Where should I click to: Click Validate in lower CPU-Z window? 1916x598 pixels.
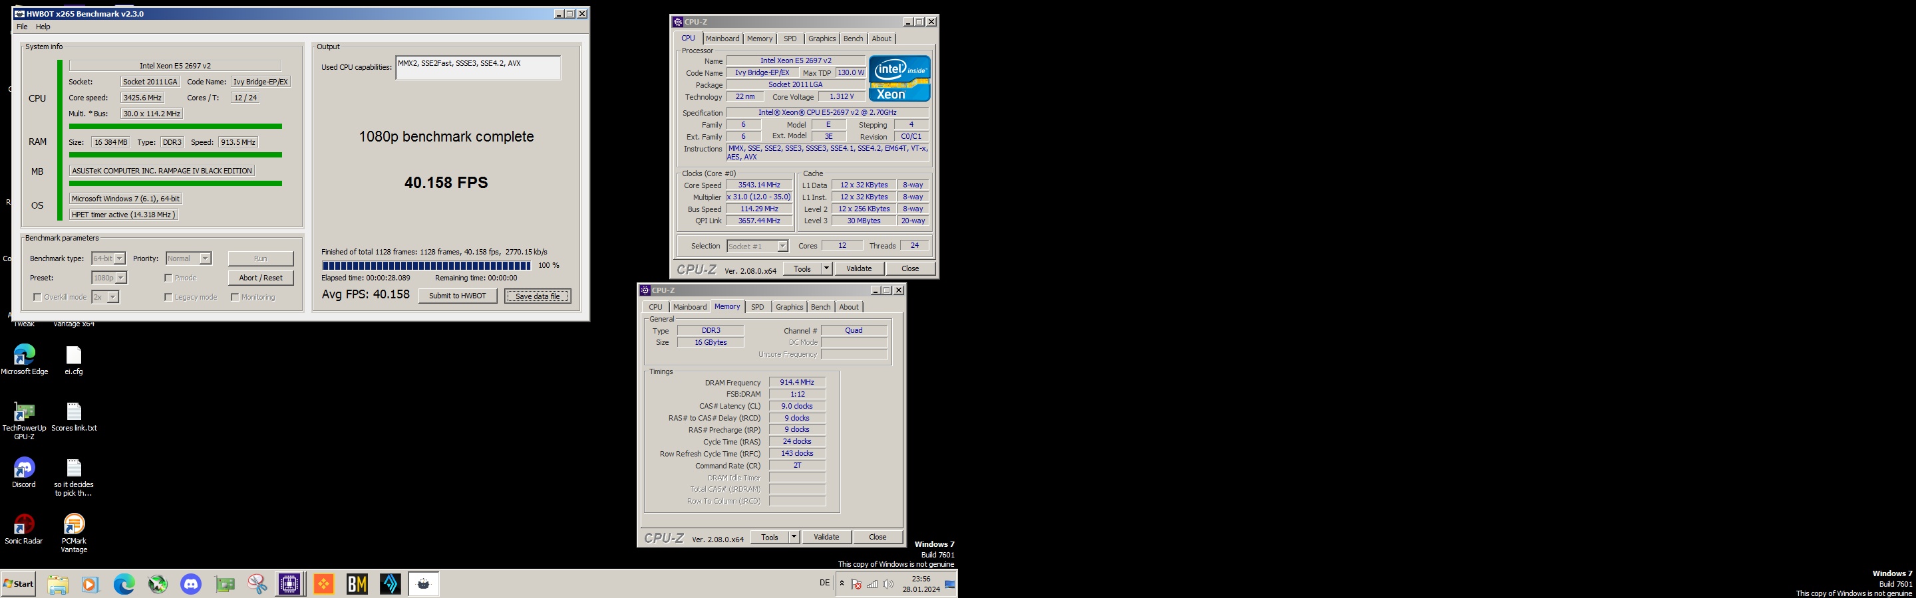coord(826,537)
